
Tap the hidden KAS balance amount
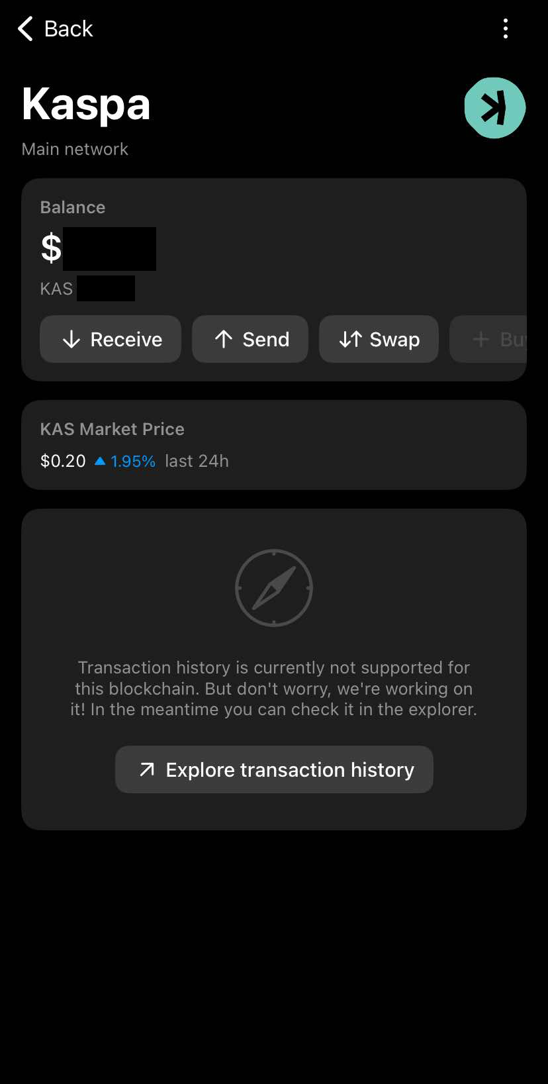point(106,289)
